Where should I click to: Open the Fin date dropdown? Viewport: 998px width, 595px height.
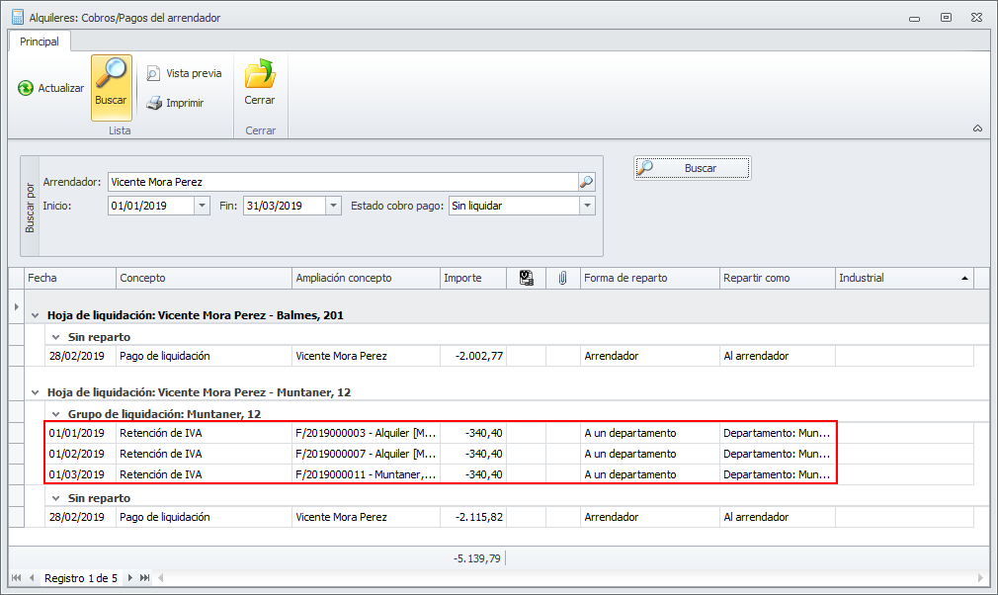pos(333,206)
